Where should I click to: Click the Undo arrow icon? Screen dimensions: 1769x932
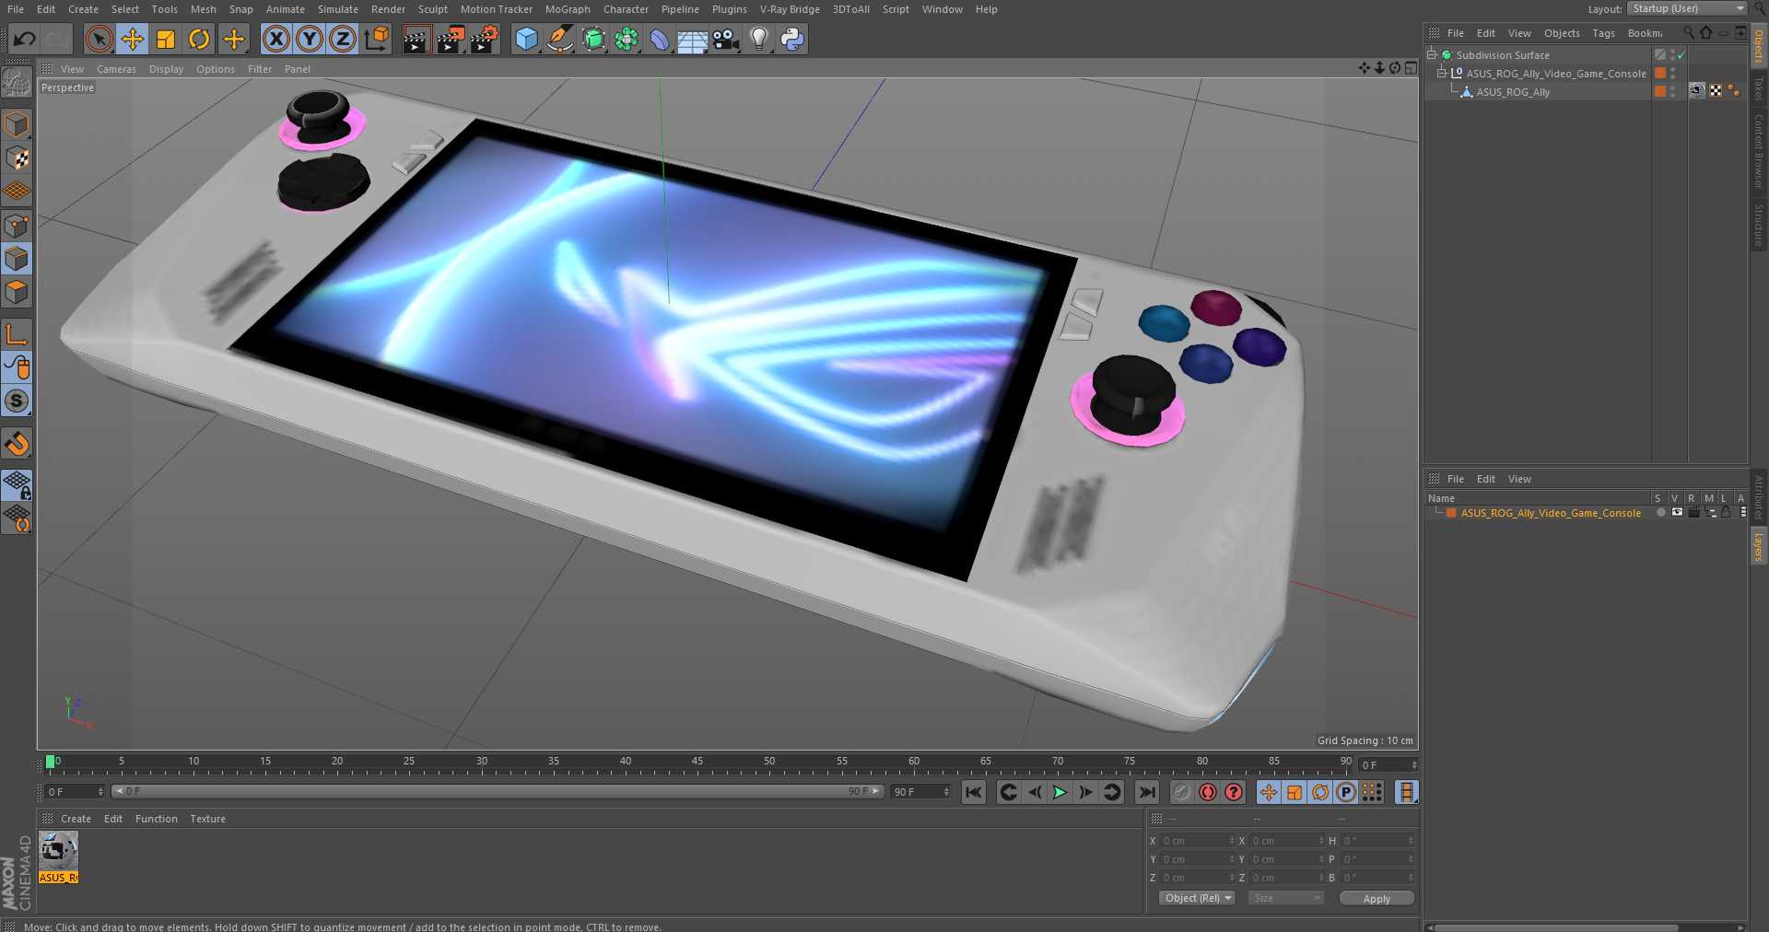[x=25, y=39]
